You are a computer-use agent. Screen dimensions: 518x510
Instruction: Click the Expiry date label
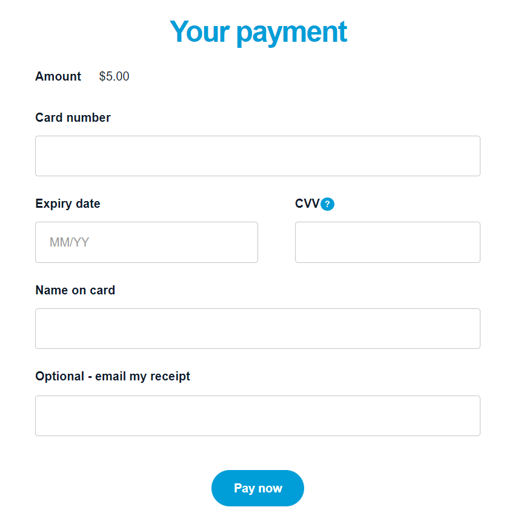pos(67,204)
